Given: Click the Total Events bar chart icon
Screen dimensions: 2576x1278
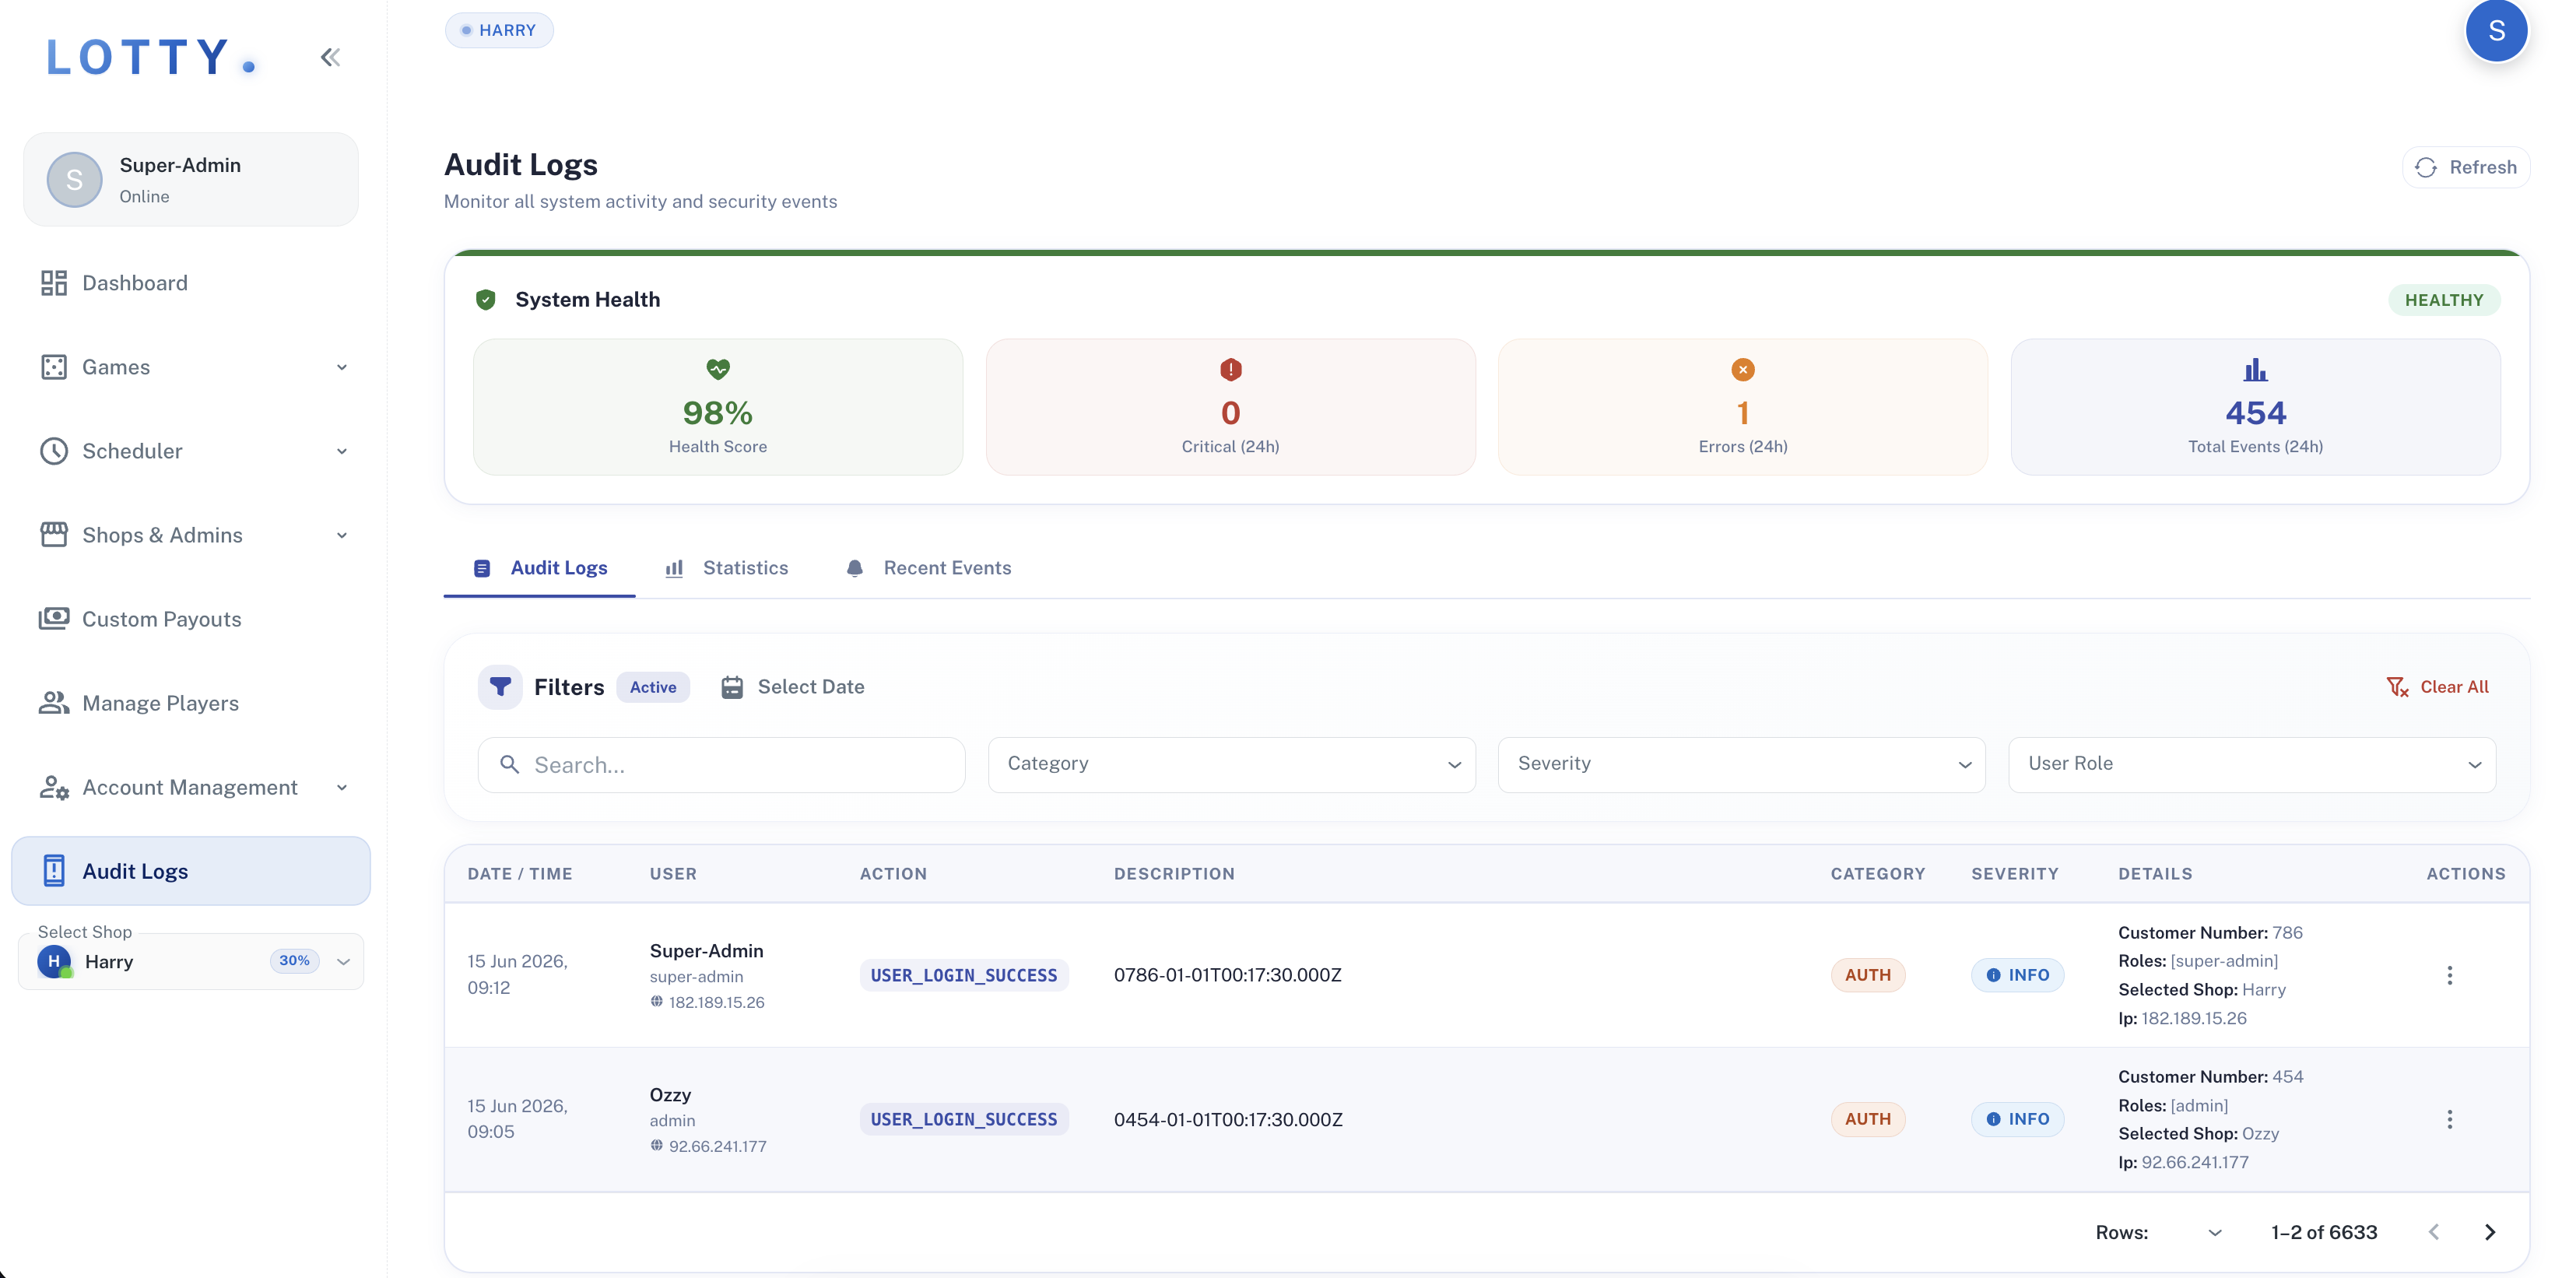Looking at the screenshot, I should point(2255,370).
